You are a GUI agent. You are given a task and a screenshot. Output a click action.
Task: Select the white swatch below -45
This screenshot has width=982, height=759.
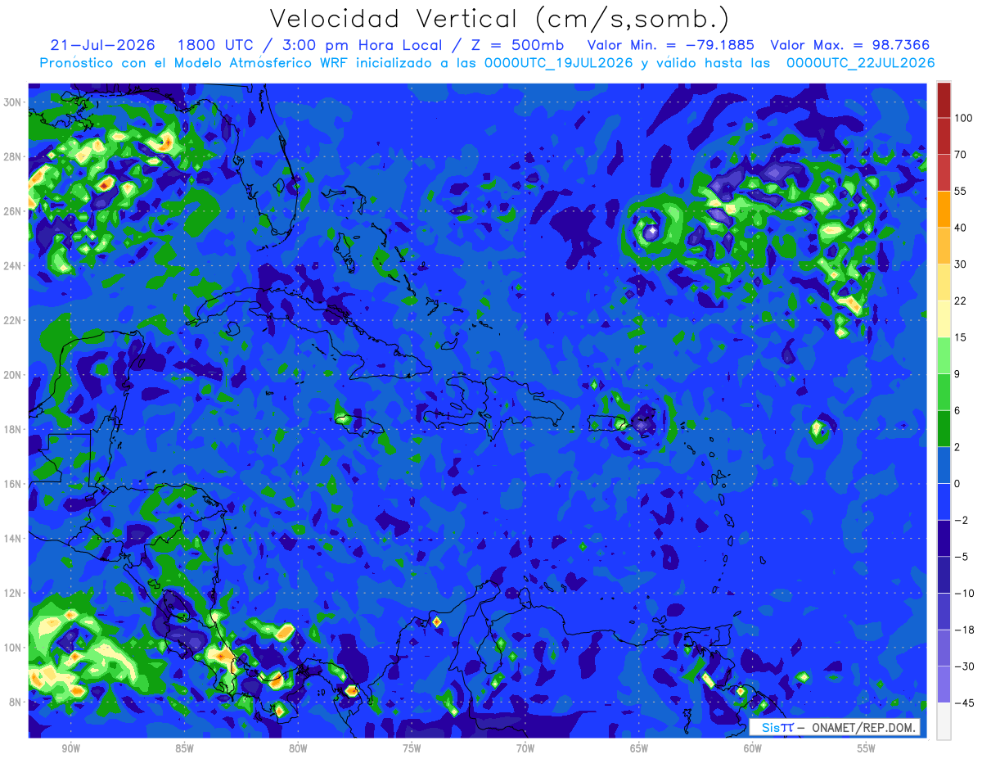[944, 721]
